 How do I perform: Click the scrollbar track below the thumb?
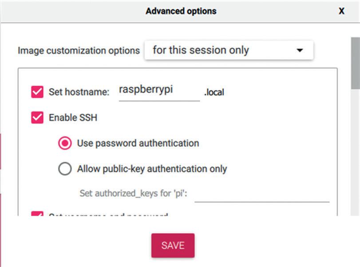click(356, 153)
